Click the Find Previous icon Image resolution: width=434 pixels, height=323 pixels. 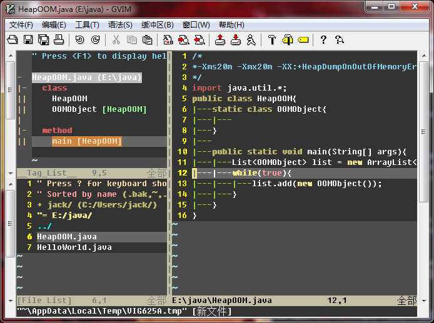[x=199, y=40]
